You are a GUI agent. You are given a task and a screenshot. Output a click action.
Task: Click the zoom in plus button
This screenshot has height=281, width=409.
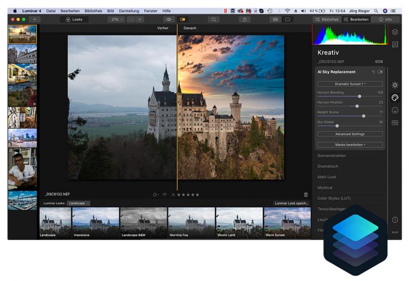pos(140,19)
